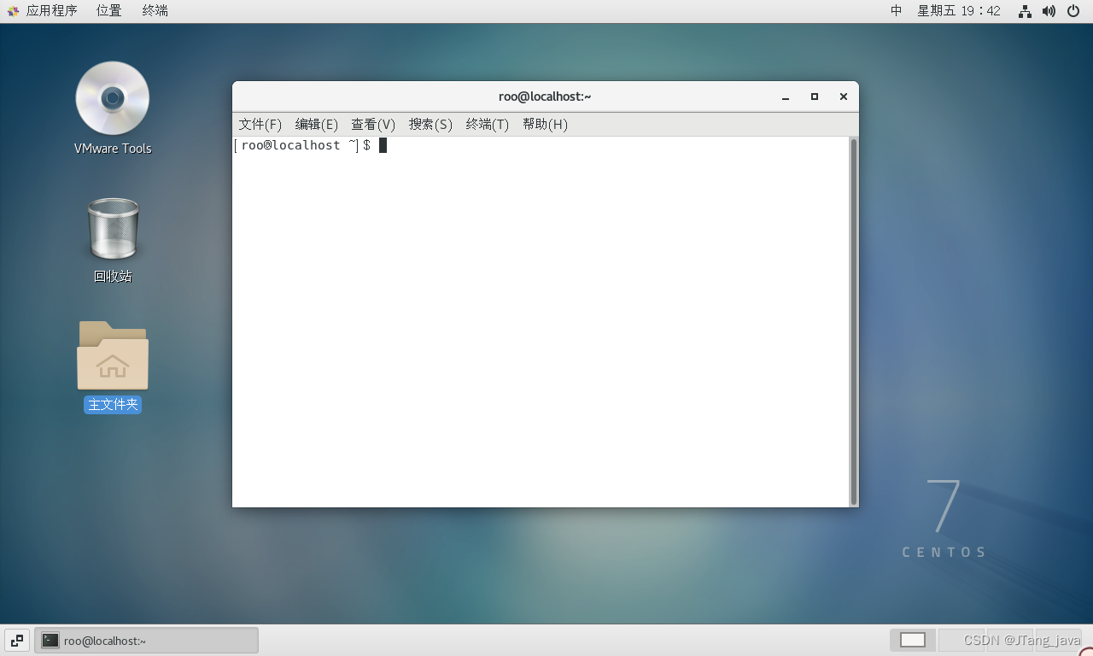This screenshot has height=656, width=1093.
Task: Click the roo@localhost taskbar button
Action: pos(146,641)
